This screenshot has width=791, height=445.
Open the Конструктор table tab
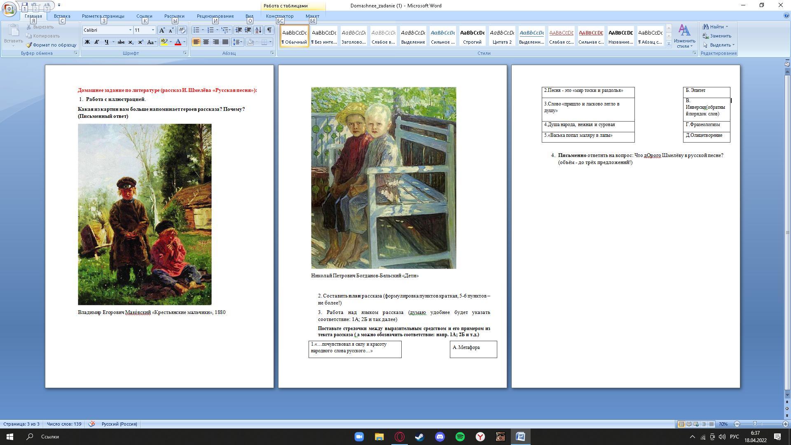click(x=280, y=16)
